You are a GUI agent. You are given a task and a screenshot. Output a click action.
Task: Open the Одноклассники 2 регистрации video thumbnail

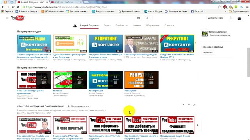click(70, 44)
